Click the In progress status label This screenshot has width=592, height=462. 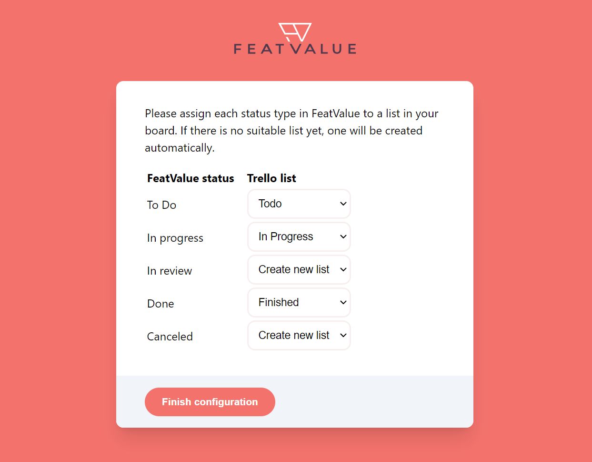tap(175, 238)
